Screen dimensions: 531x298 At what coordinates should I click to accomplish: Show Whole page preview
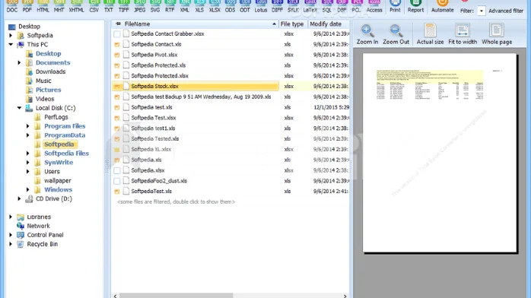coord(497,34)
